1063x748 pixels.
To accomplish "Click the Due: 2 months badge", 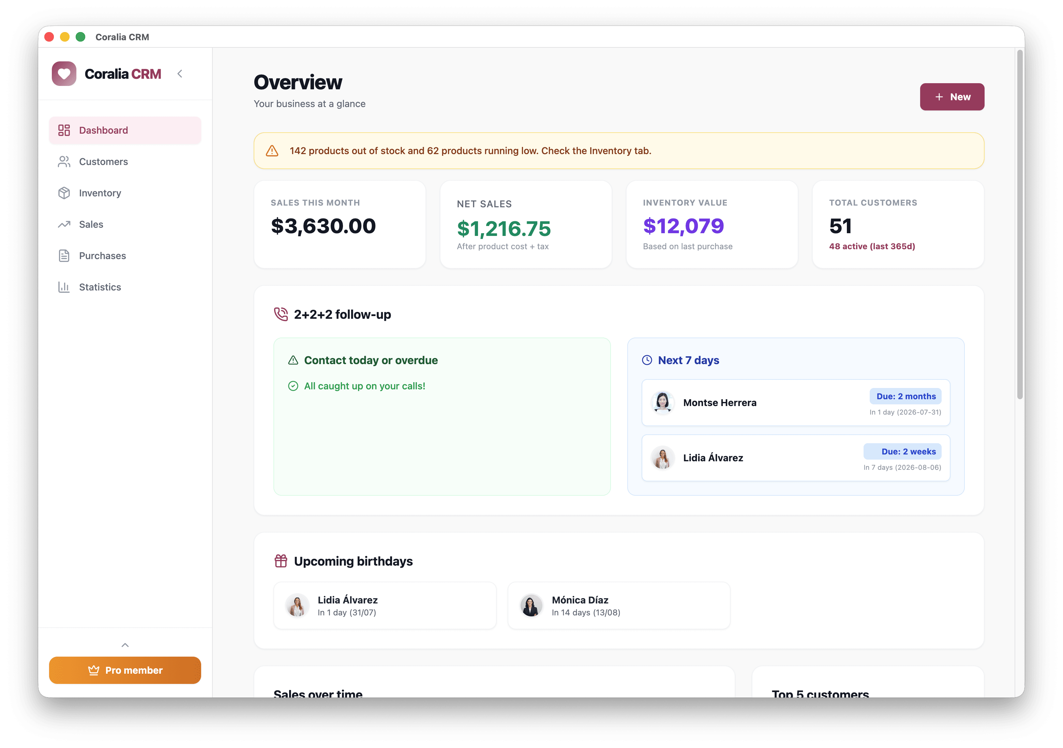I will click(x=905, y=396).
